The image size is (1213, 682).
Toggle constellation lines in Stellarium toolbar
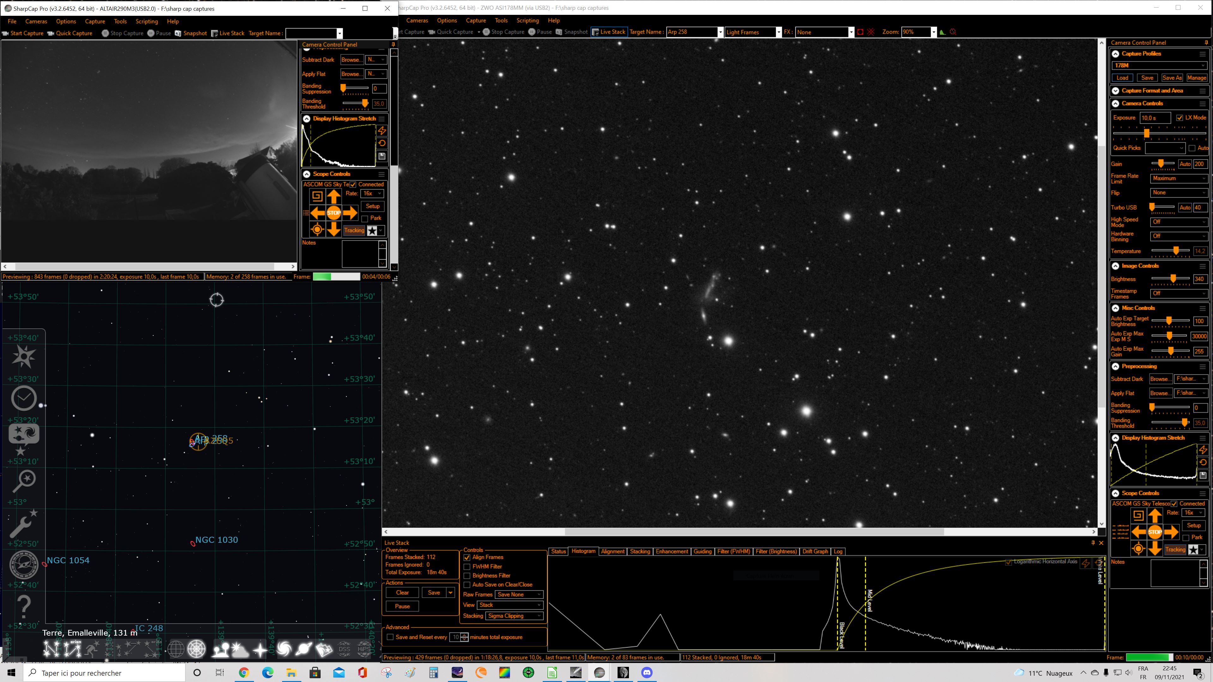(51, 649)
